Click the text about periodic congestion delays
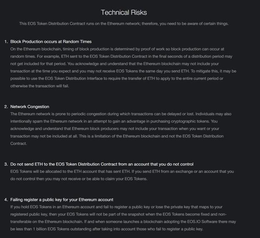 121,114
